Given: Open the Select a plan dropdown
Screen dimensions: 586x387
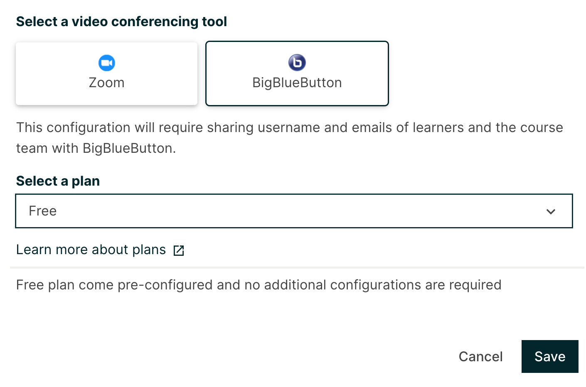Looking at the screenshot, I should pyautogui.click(x=294, y=211).
